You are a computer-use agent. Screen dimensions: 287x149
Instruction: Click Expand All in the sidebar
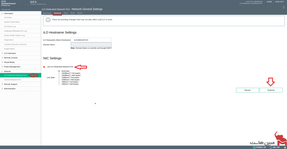click(6, 10)
